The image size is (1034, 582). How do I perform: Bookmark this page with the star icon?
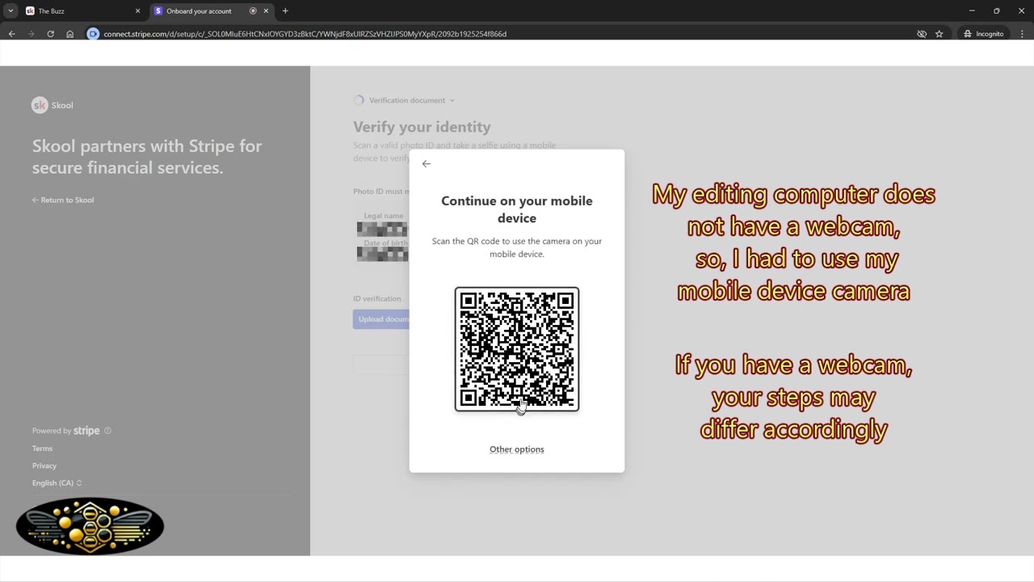[939, 34]
